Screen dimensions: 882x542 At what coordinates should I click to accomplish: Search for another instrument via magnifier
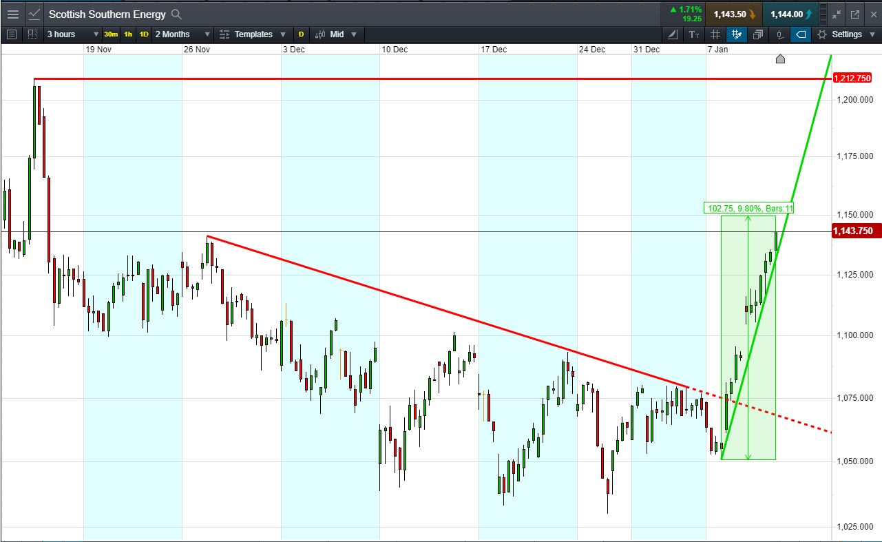tap(176, 14)
